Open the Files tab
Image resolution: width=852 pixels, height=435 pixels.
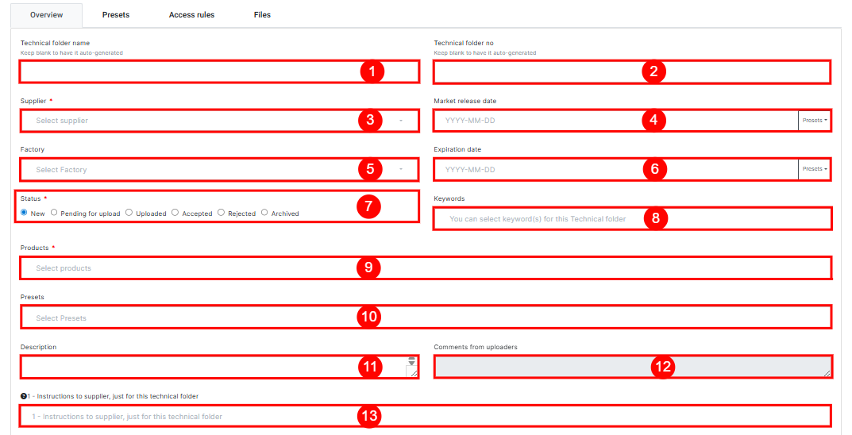262,15
